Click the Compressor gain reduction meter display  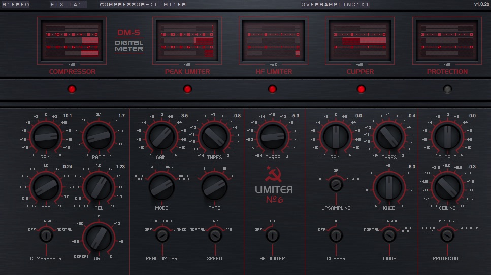(72, 41)
